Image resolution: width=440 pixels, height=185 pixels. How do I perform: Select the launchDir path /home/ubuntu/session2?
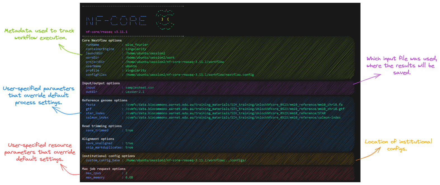(x=145, y=53)
